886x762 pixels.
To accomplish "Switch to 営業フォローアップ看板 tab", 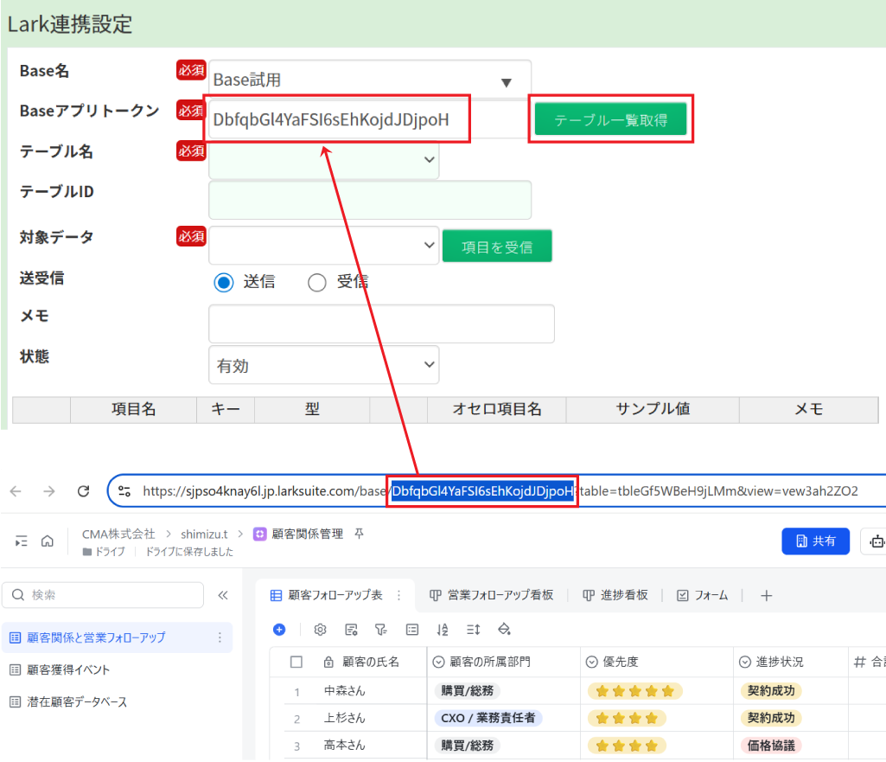I will point(492,595).
